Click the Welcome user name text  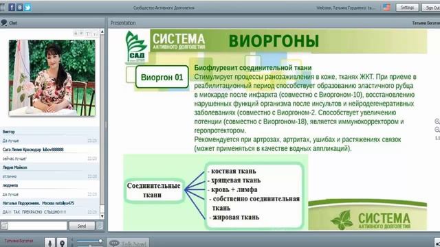tap(345, 8)
